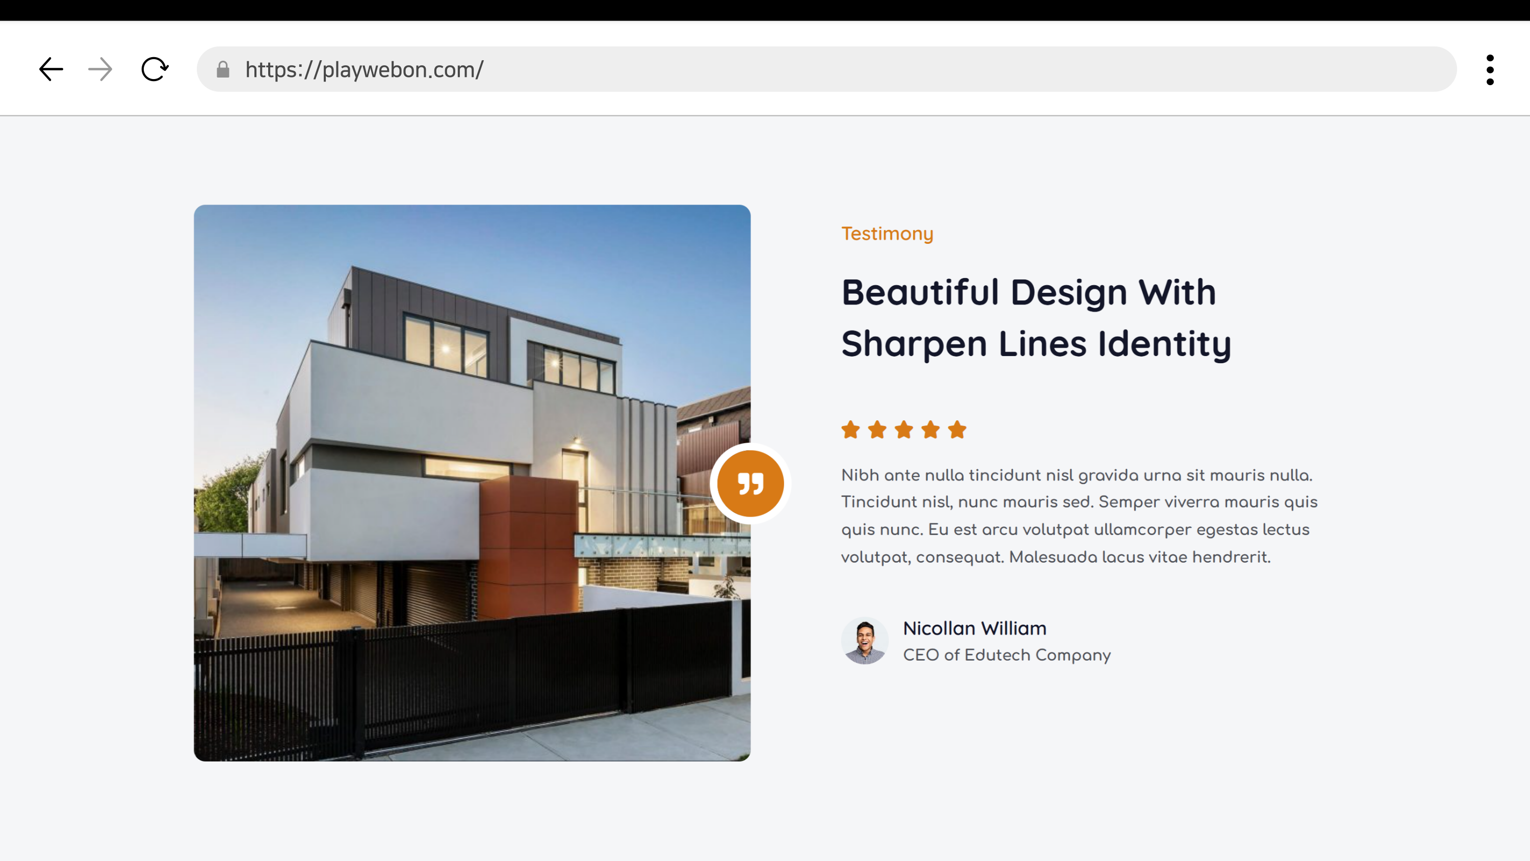This screenshot has width=1530, height=861.
Task: Click the orange quotation mark badge
Action: point(750,483)
